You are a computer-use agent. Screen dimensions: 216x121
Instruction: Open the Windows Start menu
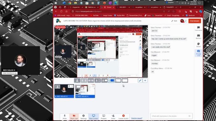click(56, 3)
